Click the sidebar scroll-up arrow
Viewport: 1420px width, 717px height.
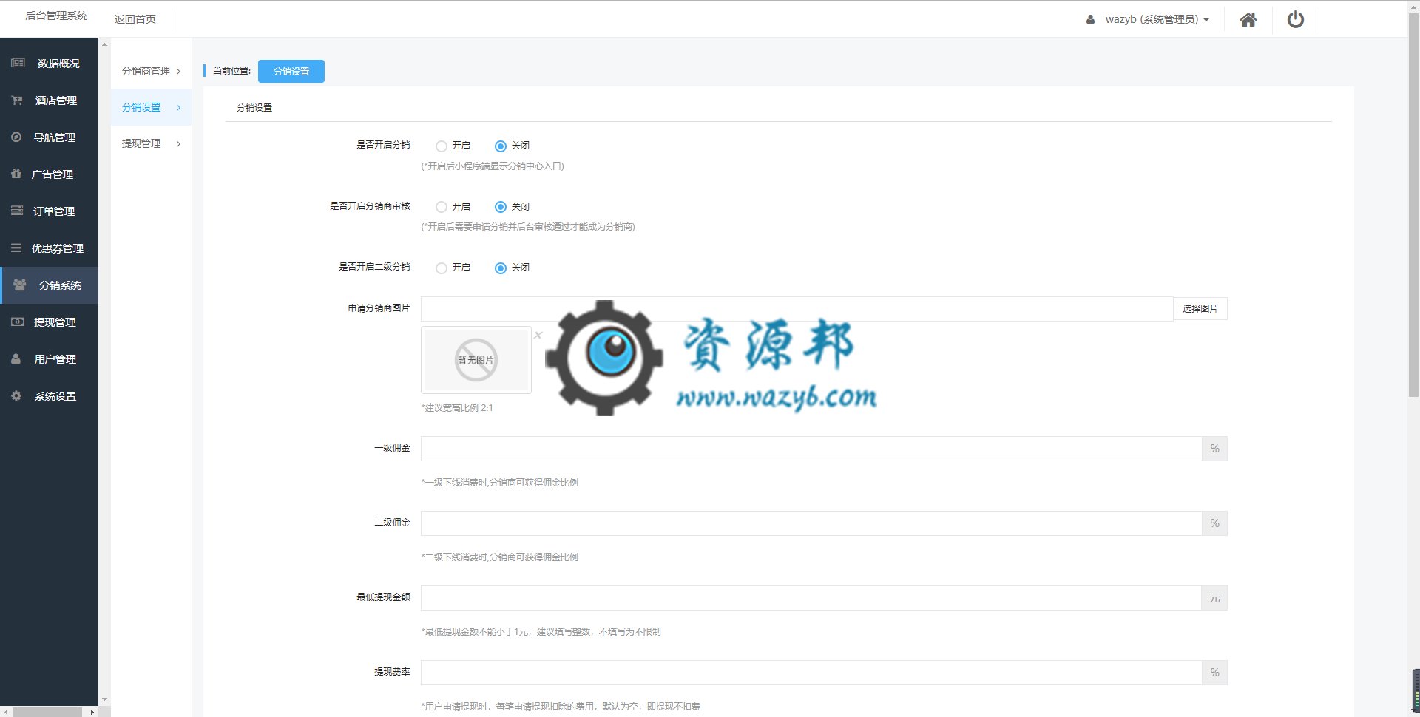click(104, 44)
